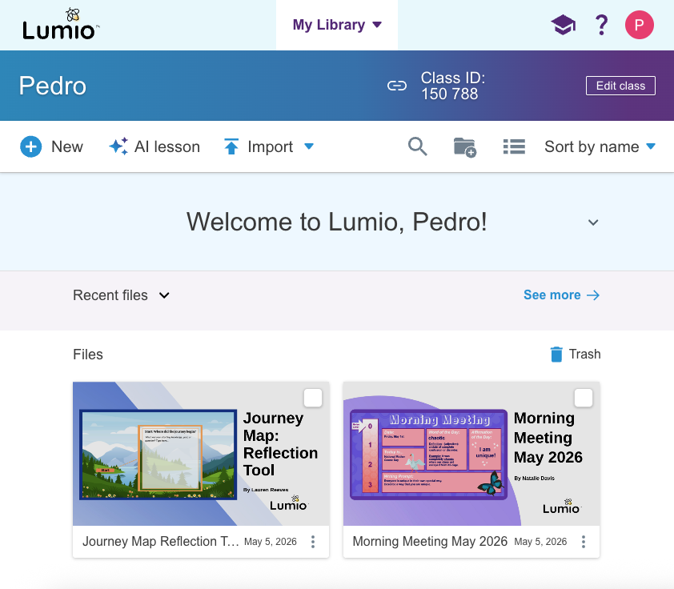The width and height of the screenshot is (674, 589).
Task: Open the Trash bin icon
Action: click(556, 355)
